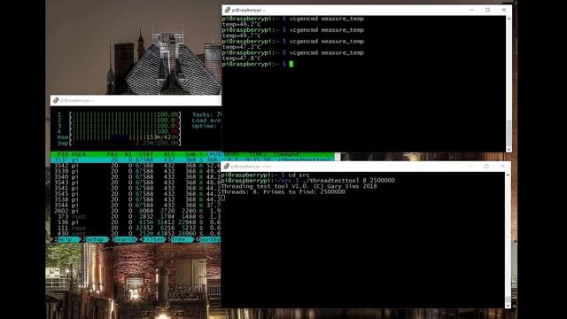This screenshot has height=319, width=567.
Task: Choose F3 Search in htop's bottom bar
Action: pyautogui.click(x=123, y=239)
